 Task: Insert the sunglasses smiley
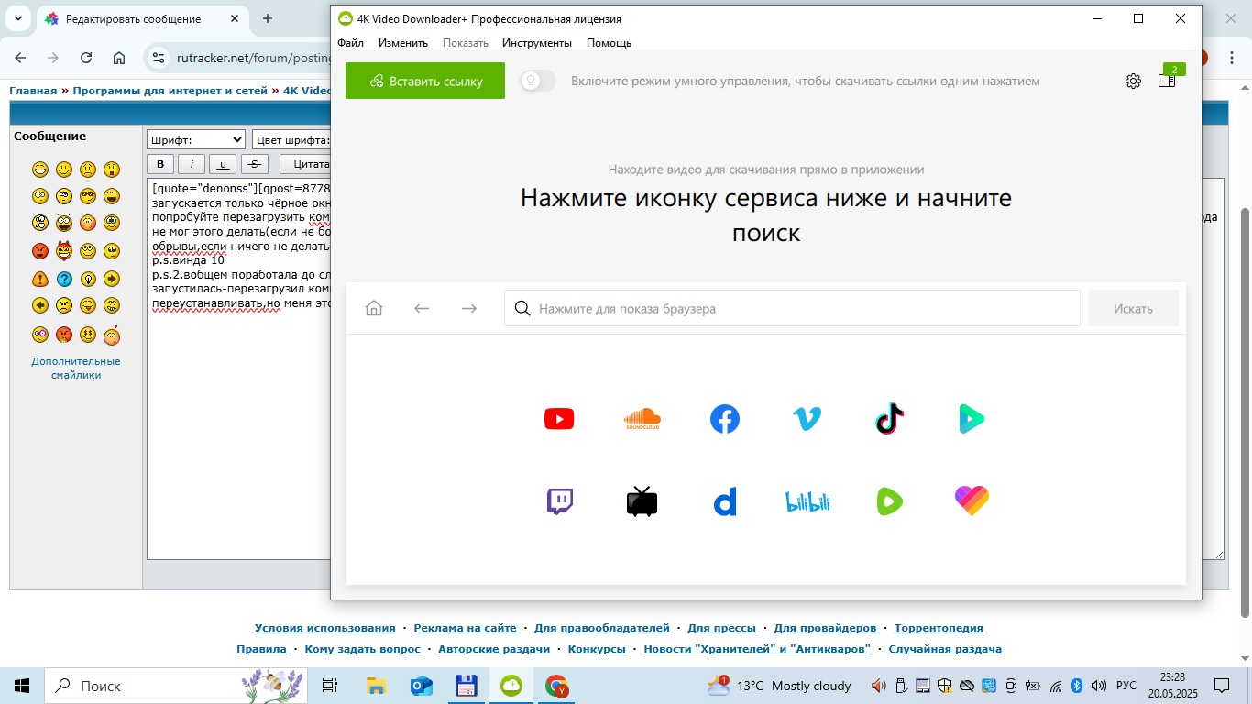pyautogui.click(x=88, y=195)
